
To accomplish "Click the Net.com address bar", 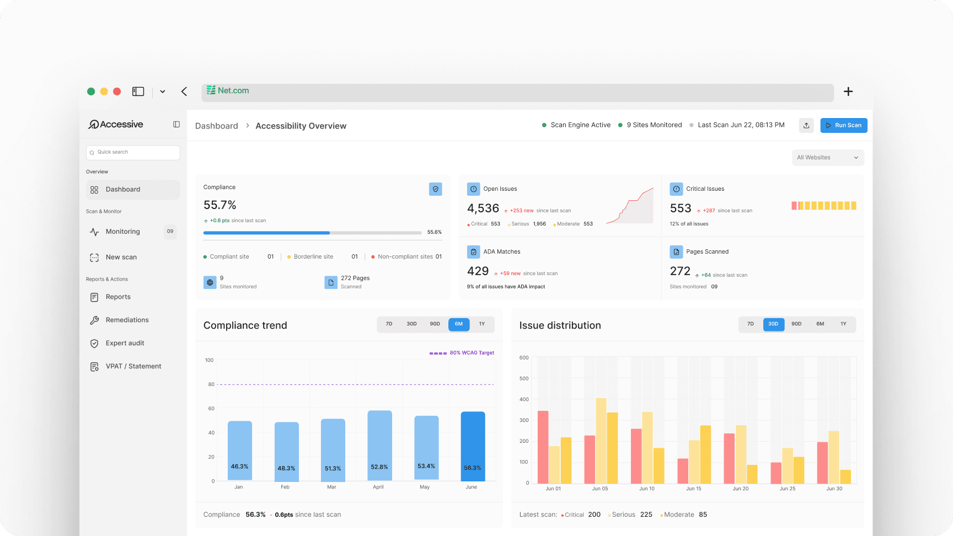I will click(517, 93).
